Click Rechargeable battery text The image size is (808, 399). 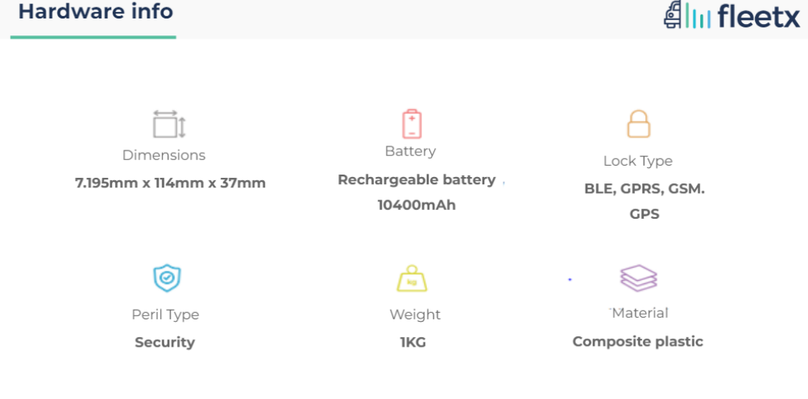pyautogui.click(x=416, y=179)
